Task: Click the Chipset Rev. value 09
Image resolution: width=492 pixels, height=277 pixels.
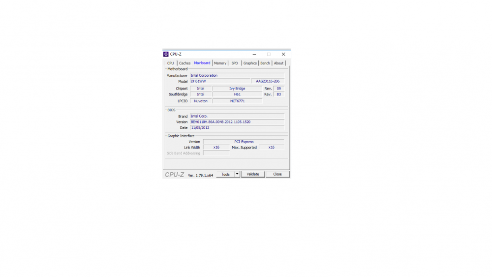Action: [278, 89]
